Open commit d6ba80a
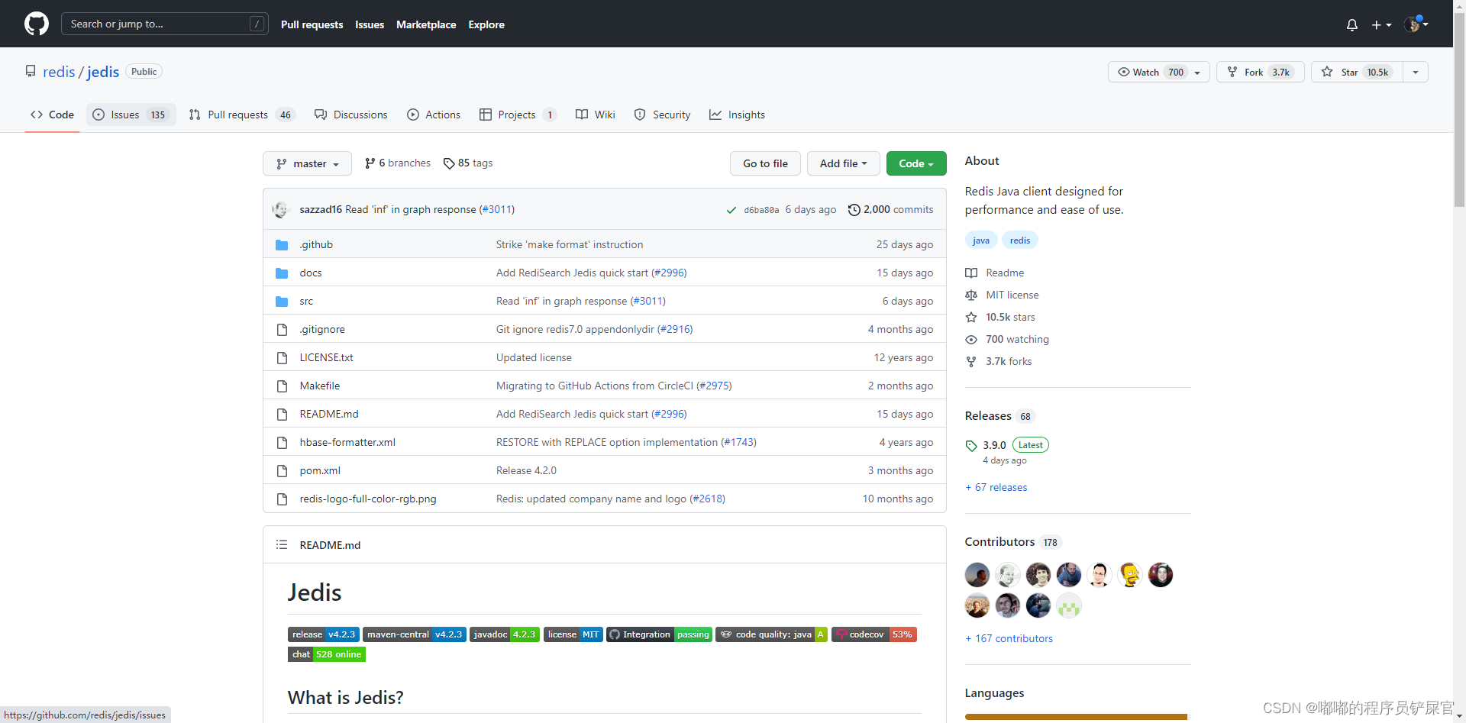Screen dimensions: 1466x723 pyautogui.click(x=761, y=210)
